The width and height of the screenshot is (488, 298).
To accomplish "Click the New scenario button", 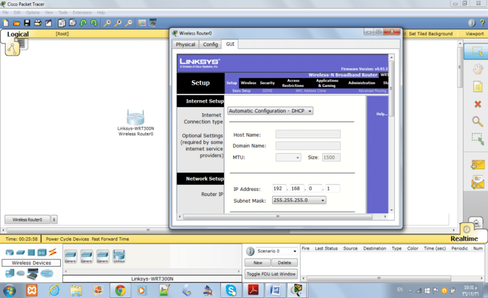I will click(258, 262).
